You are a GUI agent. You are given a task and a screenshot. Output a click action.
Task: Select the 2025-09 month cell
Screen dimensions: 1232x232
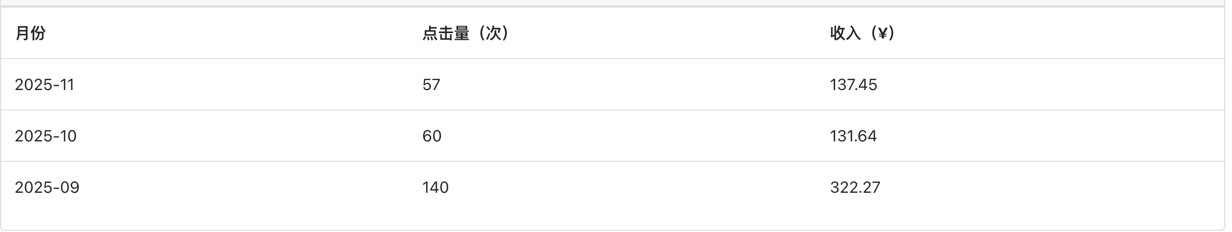tap(47, 188)
